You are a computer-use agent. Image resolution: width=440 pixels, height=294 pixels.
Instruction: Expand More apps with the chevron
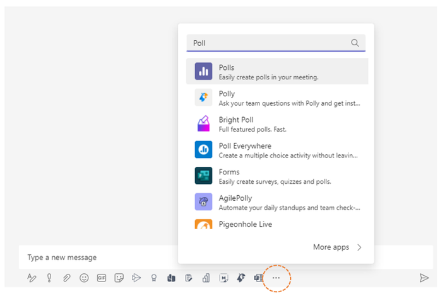click(359, 247)
